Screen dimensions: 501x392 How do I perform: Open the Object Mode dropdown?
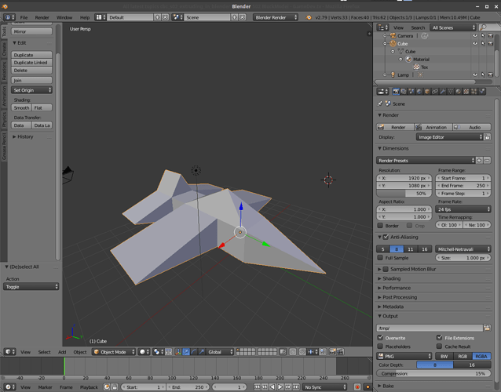coord(114,352)
